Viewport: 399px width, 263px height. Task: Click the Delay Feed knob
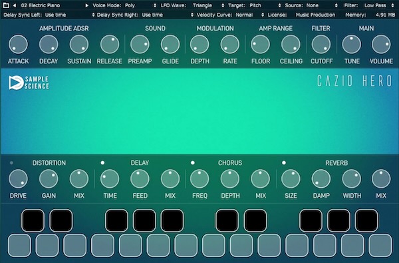(140, 179)
